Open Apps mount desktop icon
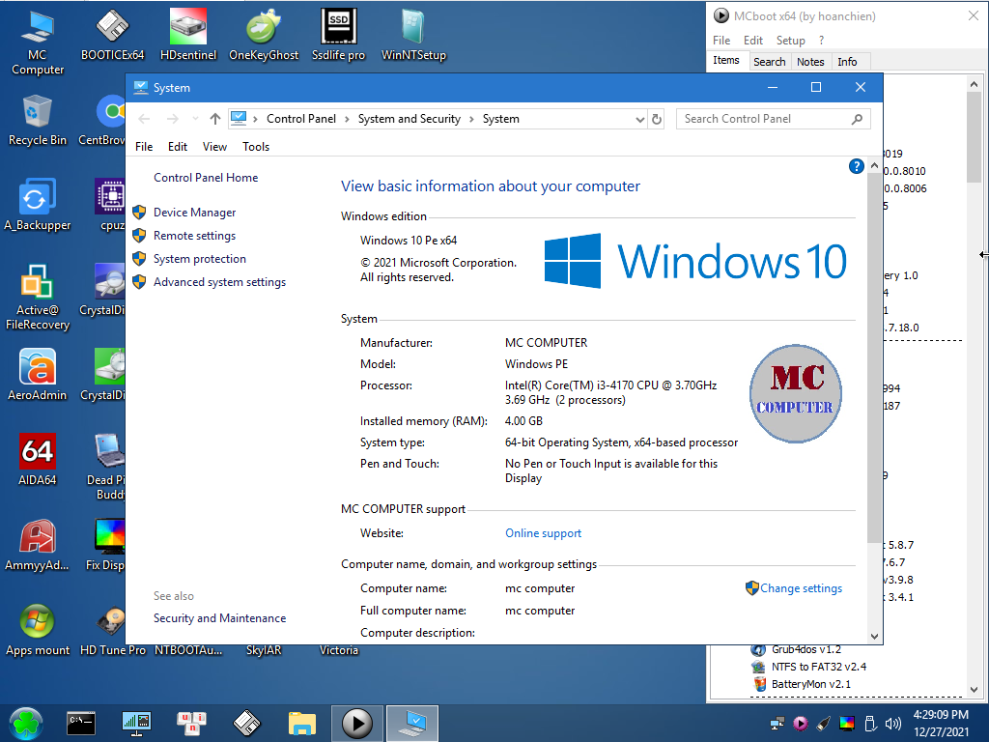Screen dimensions: 989x742 pyautogui.click(x=38, y=630)
